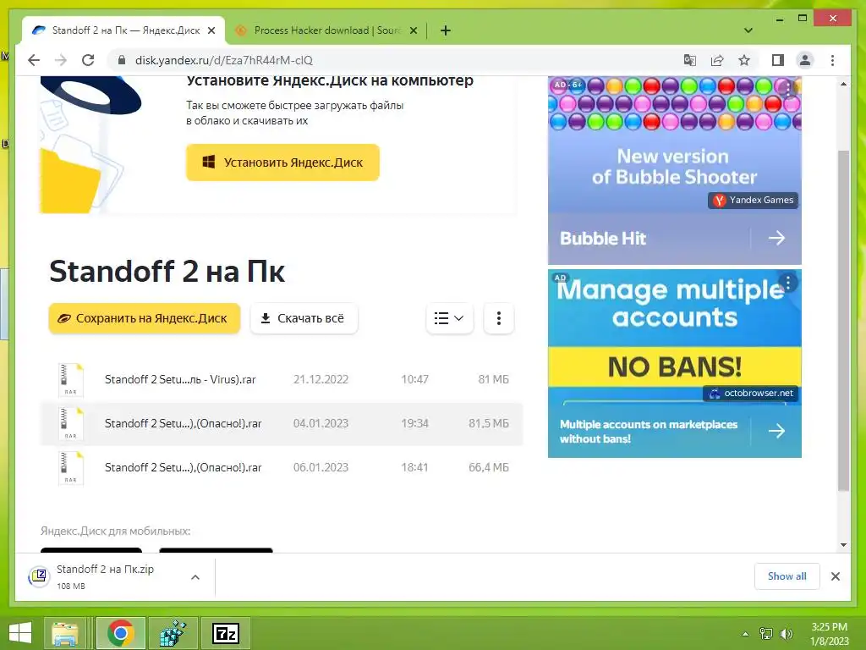Select the RAR icon of the Virus).rar file
Screen dimensions: 866x650
71,380
